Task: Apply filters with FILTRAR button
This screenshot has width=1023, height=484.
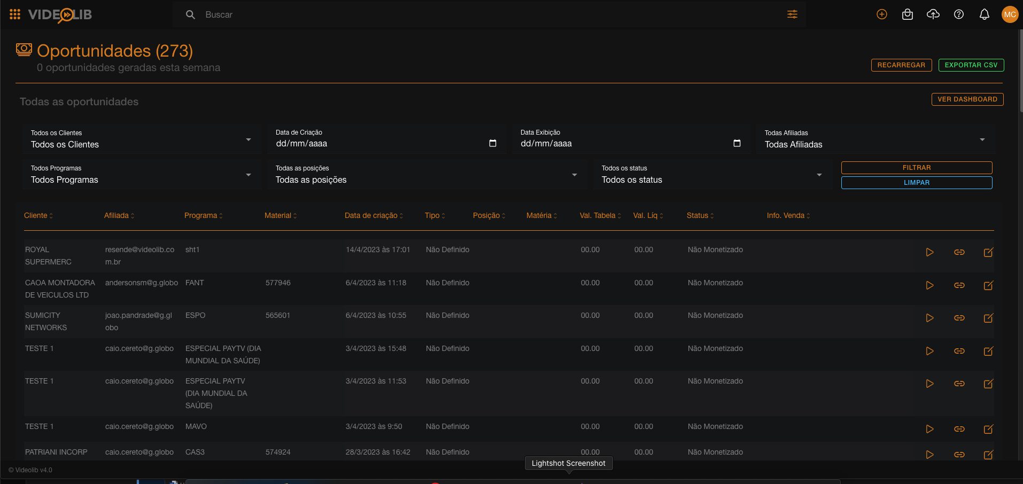Action: click(x=917, y=168)
